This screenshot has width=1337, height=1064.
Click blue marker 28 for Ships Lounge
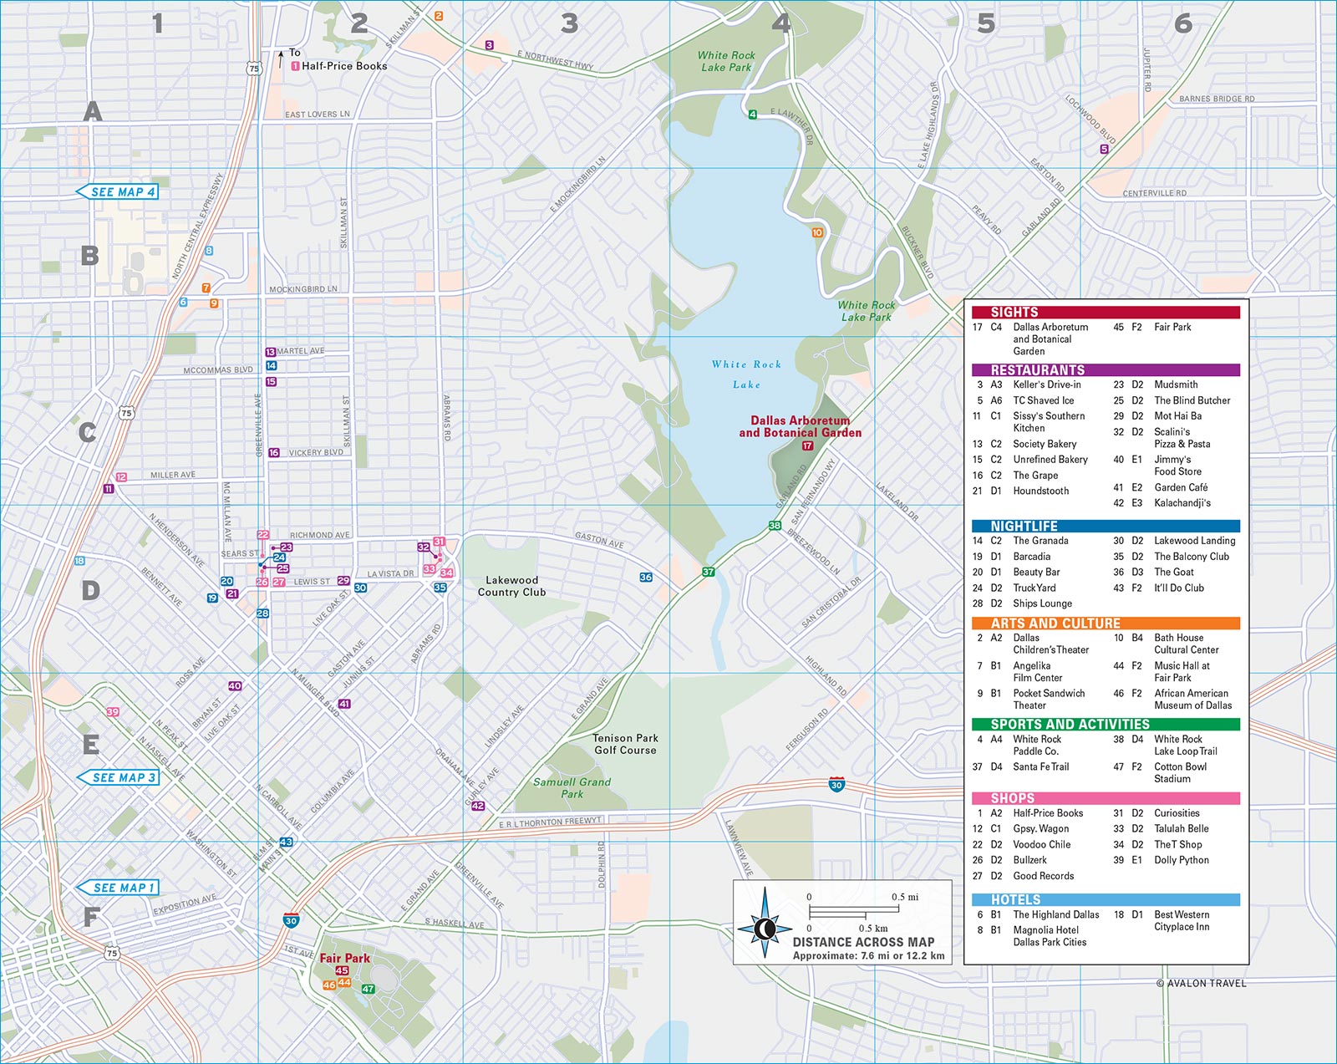click(x=262, y=613)
